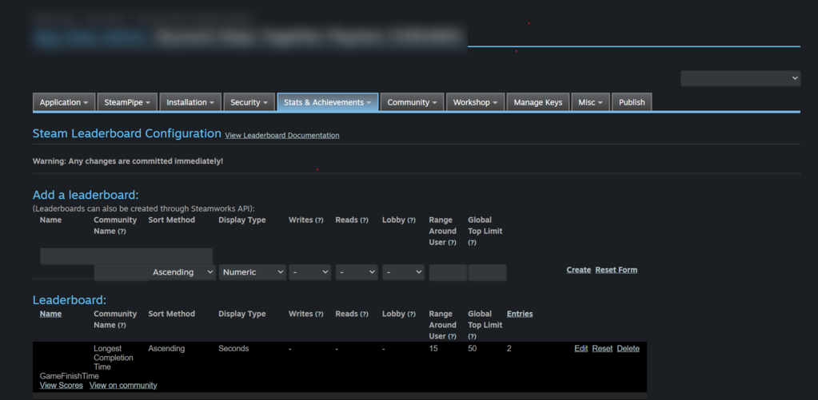Click the Global Top Limit input field

coord(487,272)
